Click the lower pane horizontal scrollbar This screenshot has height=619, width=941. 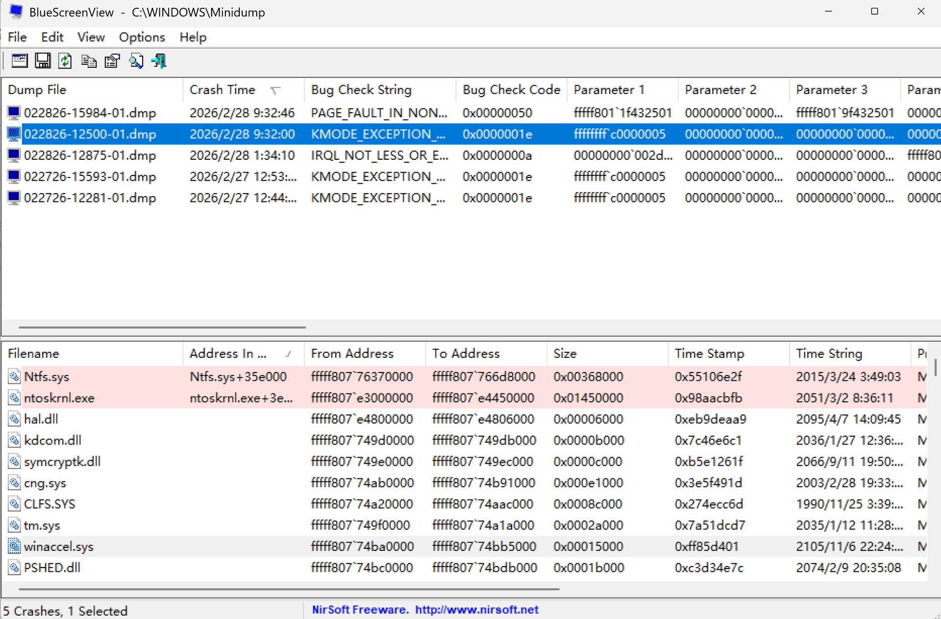click(x=289, y=589)
